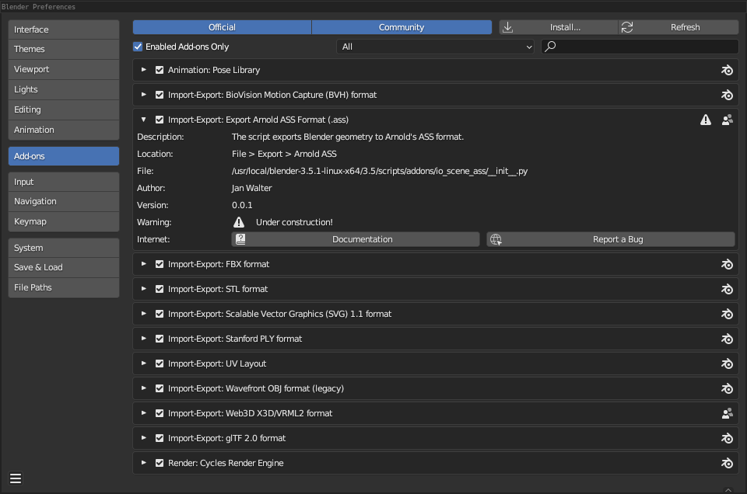This screenshot has height=494, width=747.
Task: Expand the Pose Library add-on details
Action: click(143, 70)
